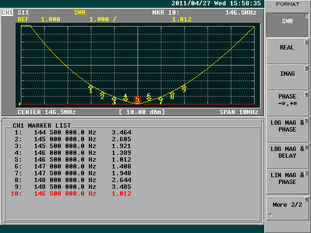Select the SWR format softkey

287,25
